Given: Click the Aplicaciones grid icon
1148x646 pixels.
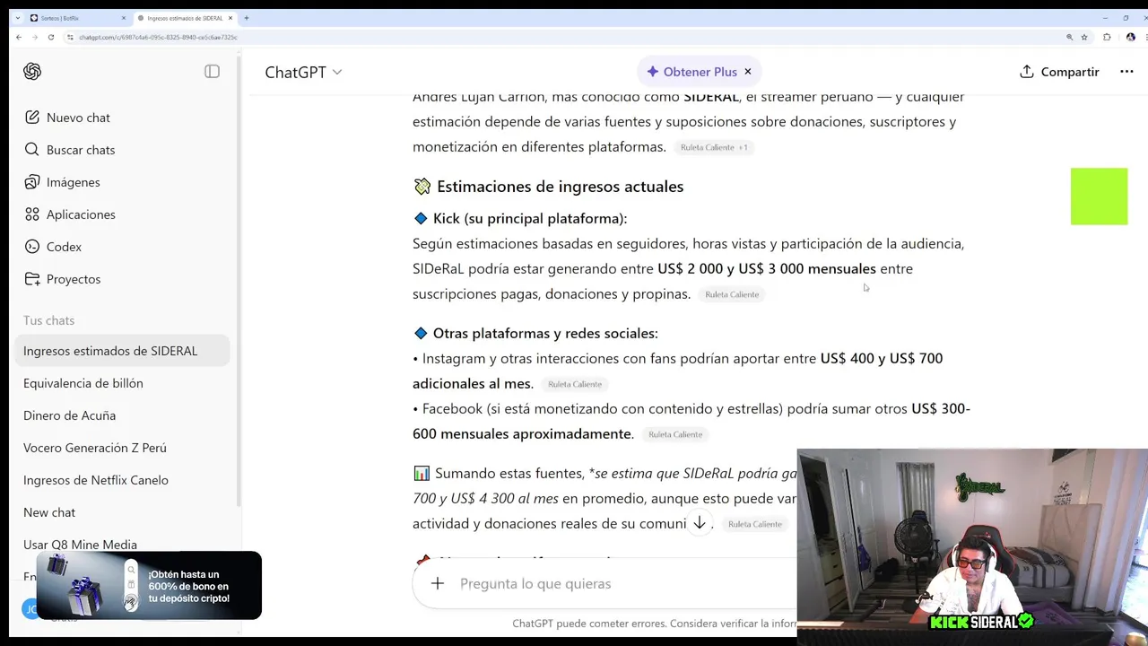Looking at the screenshot, I should pyautogui.click(x=32, y=214).
